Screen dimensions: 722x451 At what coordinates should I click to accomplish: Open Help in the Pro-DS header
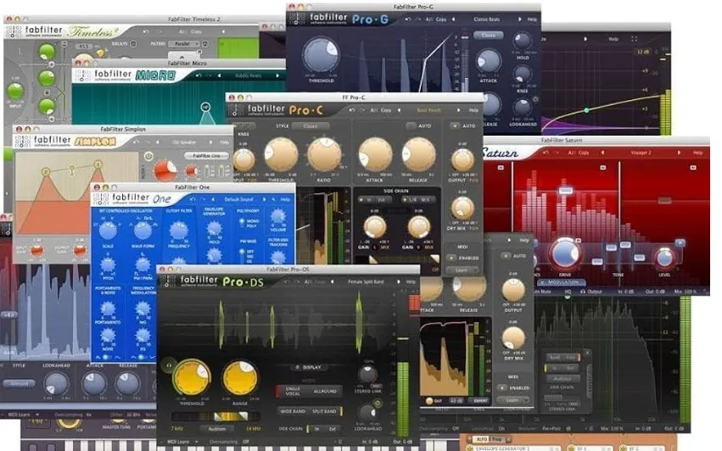(411, 281)
